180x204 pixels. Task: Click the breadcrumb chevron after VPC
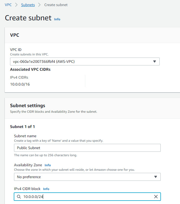16,5
